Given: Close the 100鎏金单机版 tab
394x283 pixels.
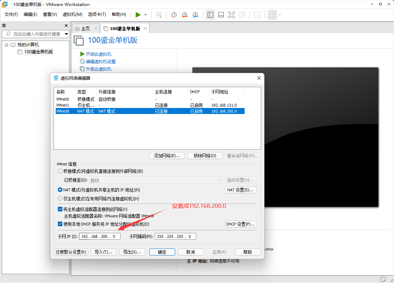Looking at the screenshot, I should tap(145, 29).
